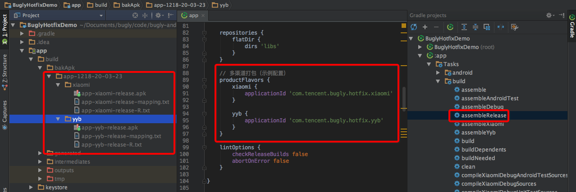Toggle Gradle offline mode icon
Screen dimensions: 576x192
point(500,27)
